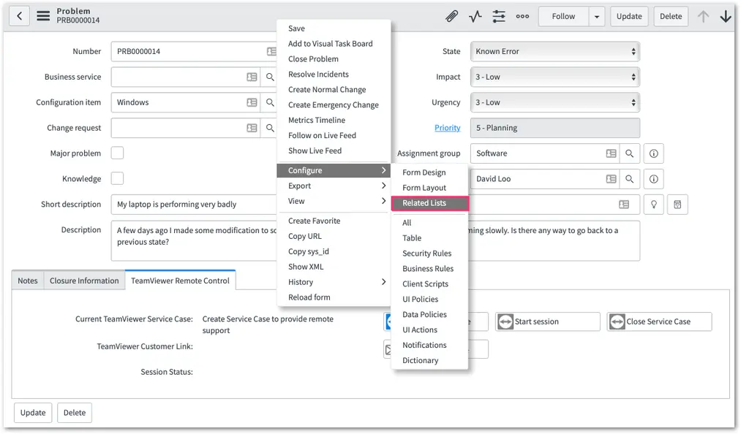Screen dimensions: 741x434
Task: Click the Follow button
Action: click(563, 17)
